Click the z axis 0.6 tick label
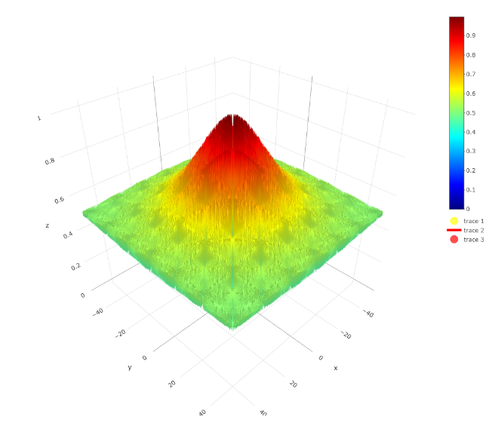 click(x=60, y=200)
